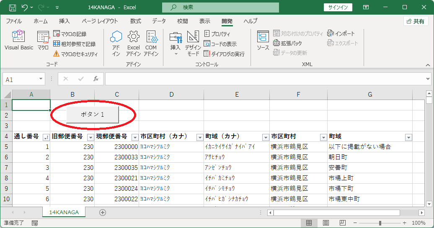Switch to the Insert (挿入) ribbon tab
Image resolution: width=434 pixels, height=228 pixels.
64,21
